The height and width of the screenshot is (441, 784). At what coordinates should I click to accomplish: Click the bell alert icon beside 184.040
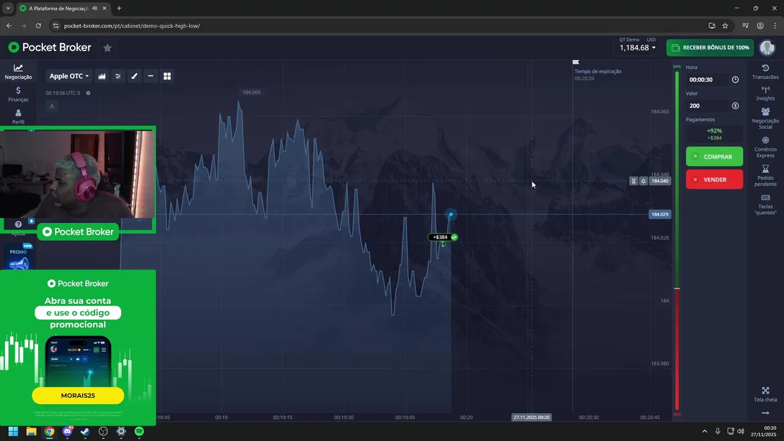pos(643,181)
